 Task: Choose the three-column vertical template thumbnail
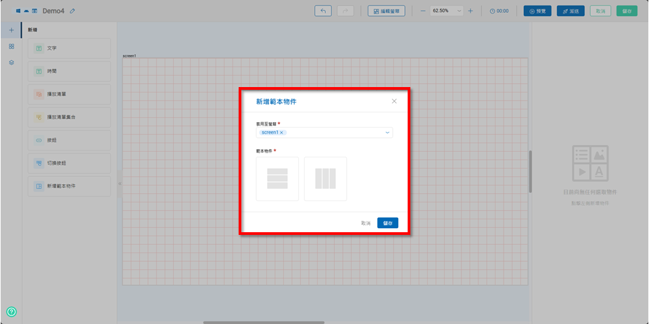pos(325,179)
